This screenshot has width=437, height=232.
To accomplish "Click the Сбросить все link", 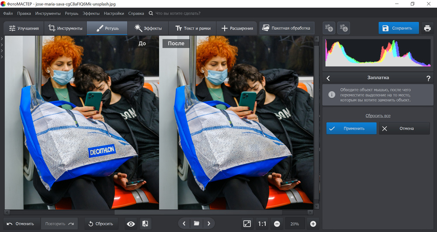I will click(378, 116).
